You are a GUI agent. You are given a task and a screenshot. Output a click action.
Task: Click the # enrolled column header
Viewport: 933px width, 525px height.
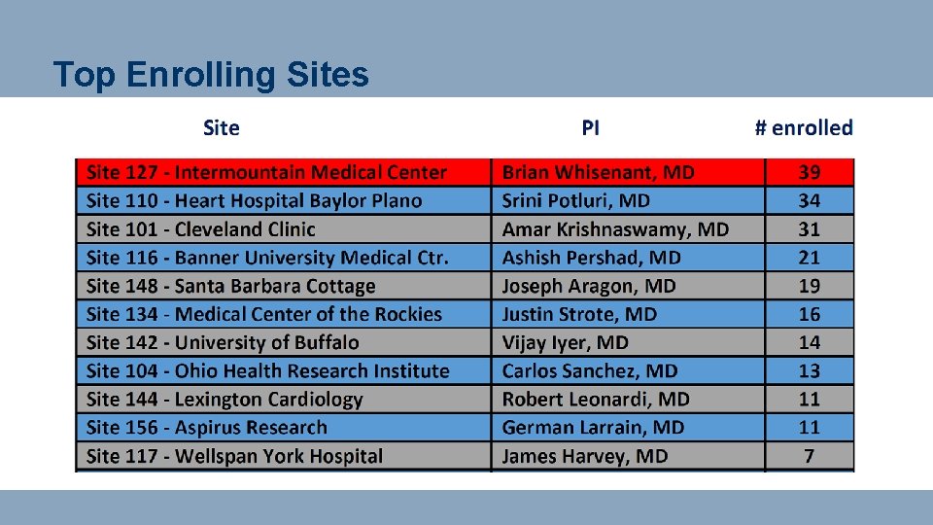coord(804,127)
